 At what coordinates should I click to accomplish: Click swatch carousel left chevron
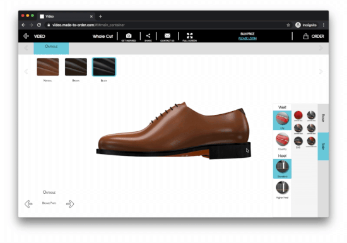(x=26, y=71)
